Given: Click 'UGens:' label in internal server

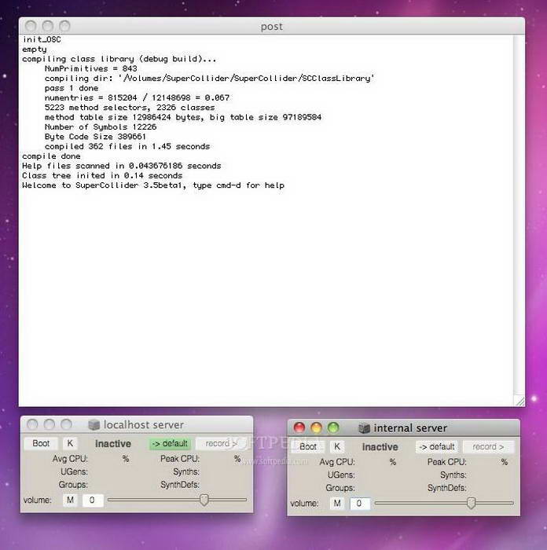Looking at the screenshot, I should pos(341,475).
